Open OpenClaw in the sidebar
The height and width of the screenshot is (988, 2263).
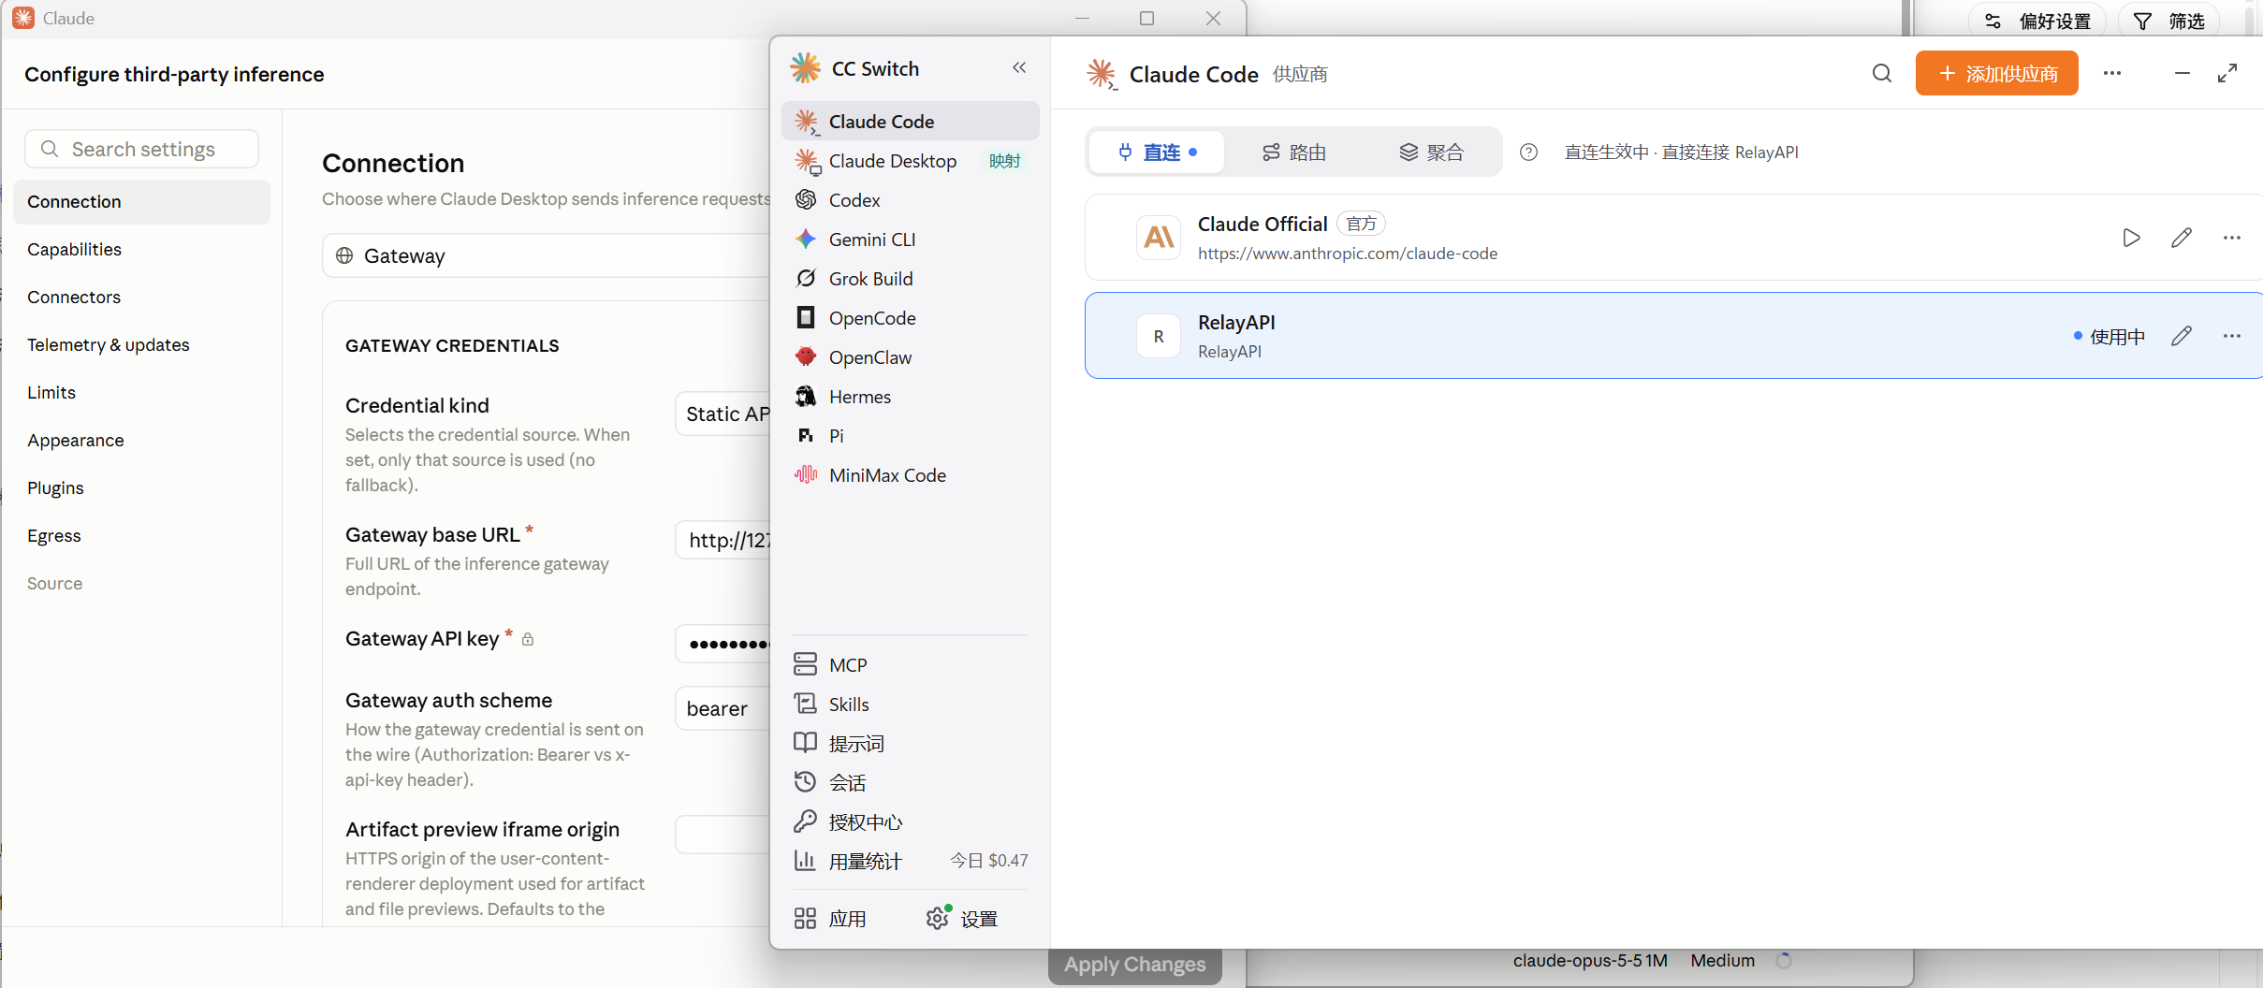(910, 357)
